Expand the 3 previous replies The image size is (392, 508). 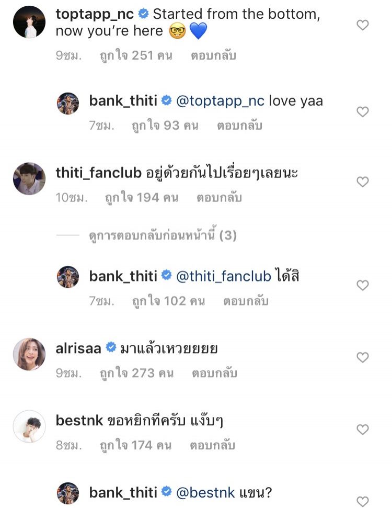coord(163,236)
